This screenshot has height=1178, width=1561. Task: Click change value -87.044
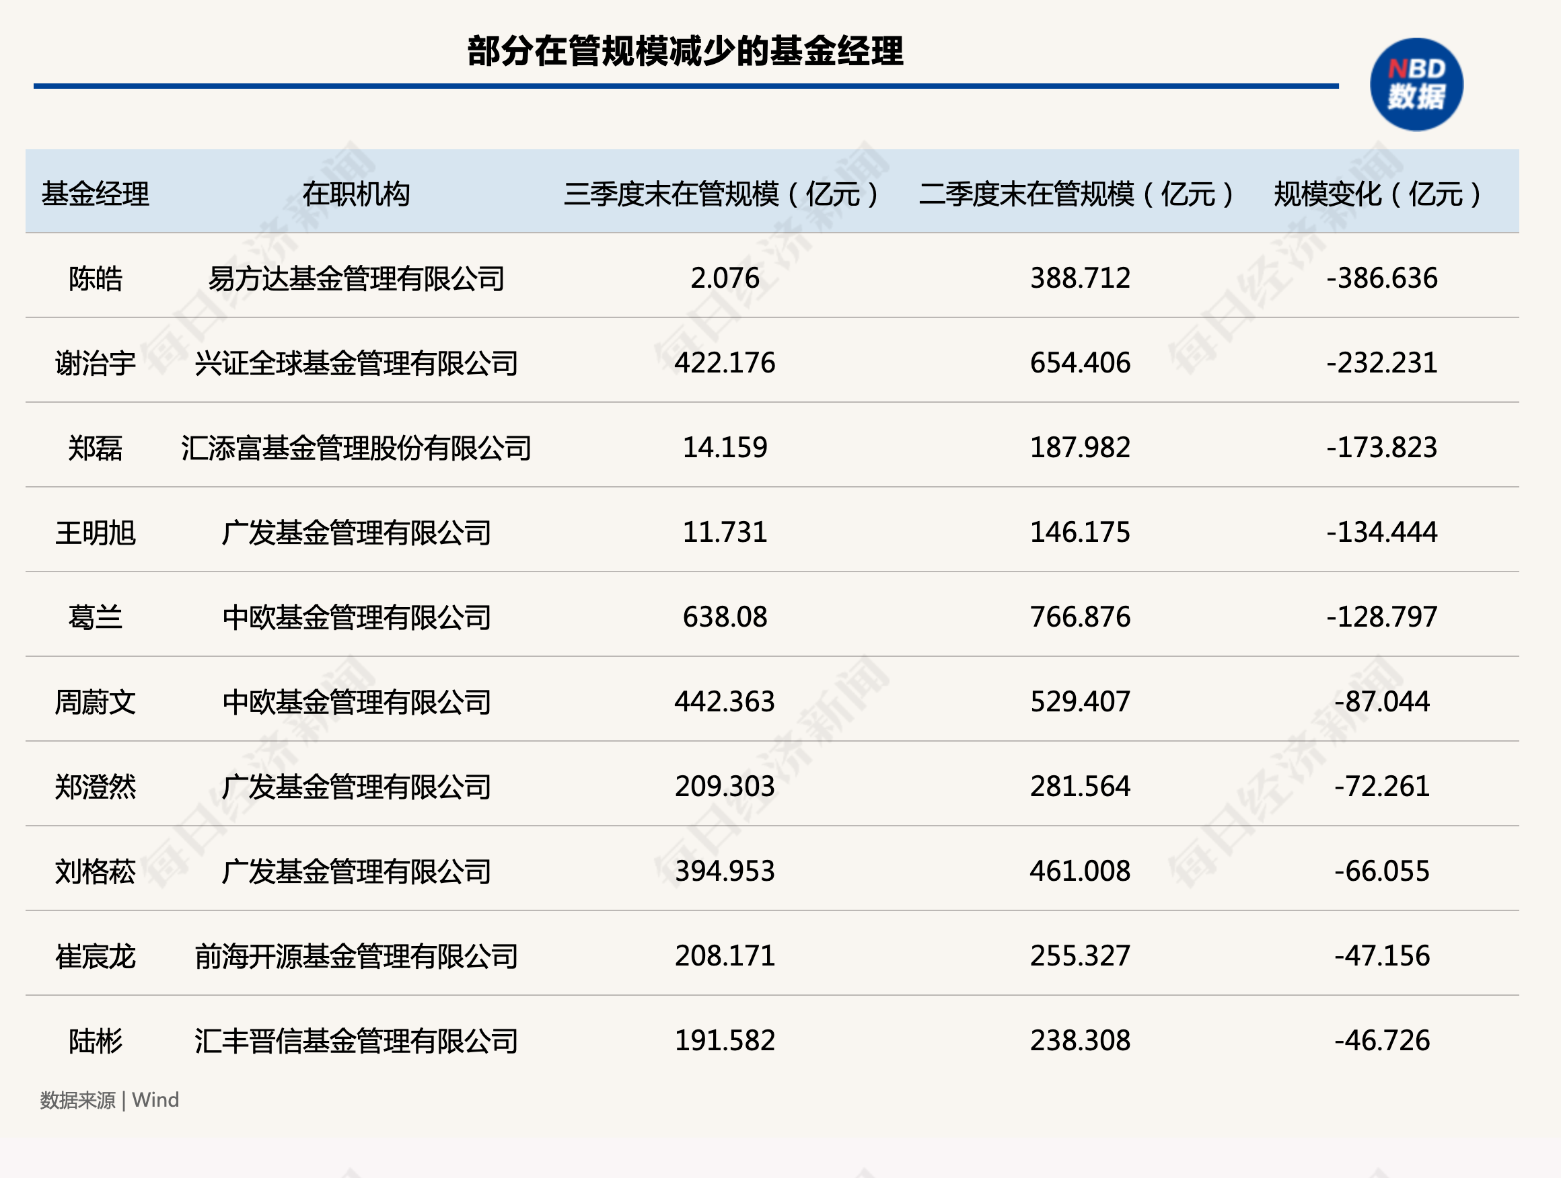(1382, 701)
